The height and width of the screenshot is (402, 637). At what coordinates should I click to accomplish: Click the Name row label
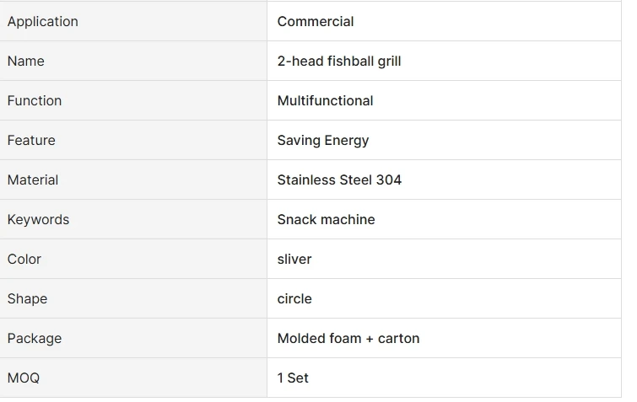(x=26, y=62)
